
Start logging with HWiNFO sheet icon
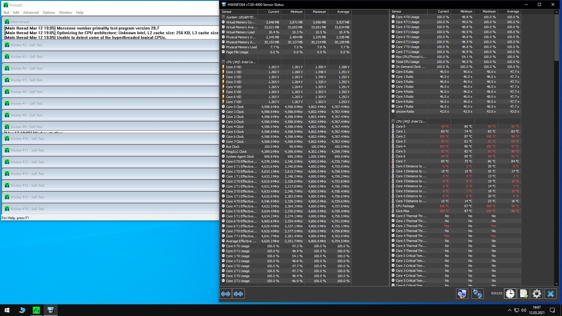point(523,294)
